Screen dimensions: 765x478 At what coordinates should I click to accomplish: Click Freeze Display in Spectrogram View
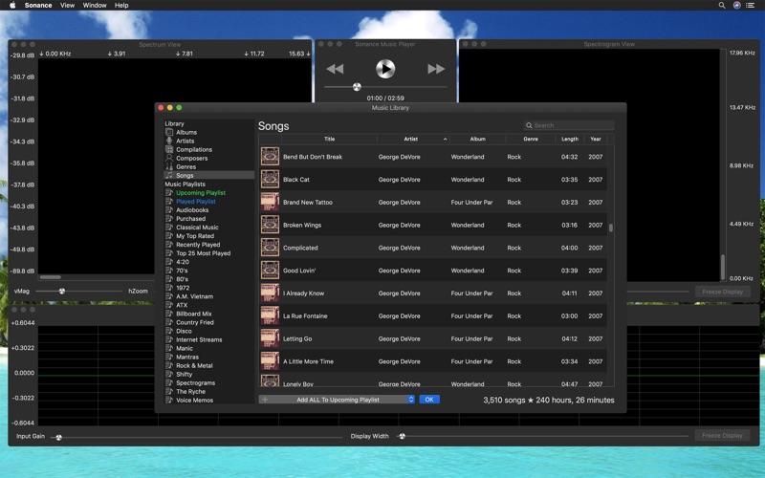click(723, 292)
